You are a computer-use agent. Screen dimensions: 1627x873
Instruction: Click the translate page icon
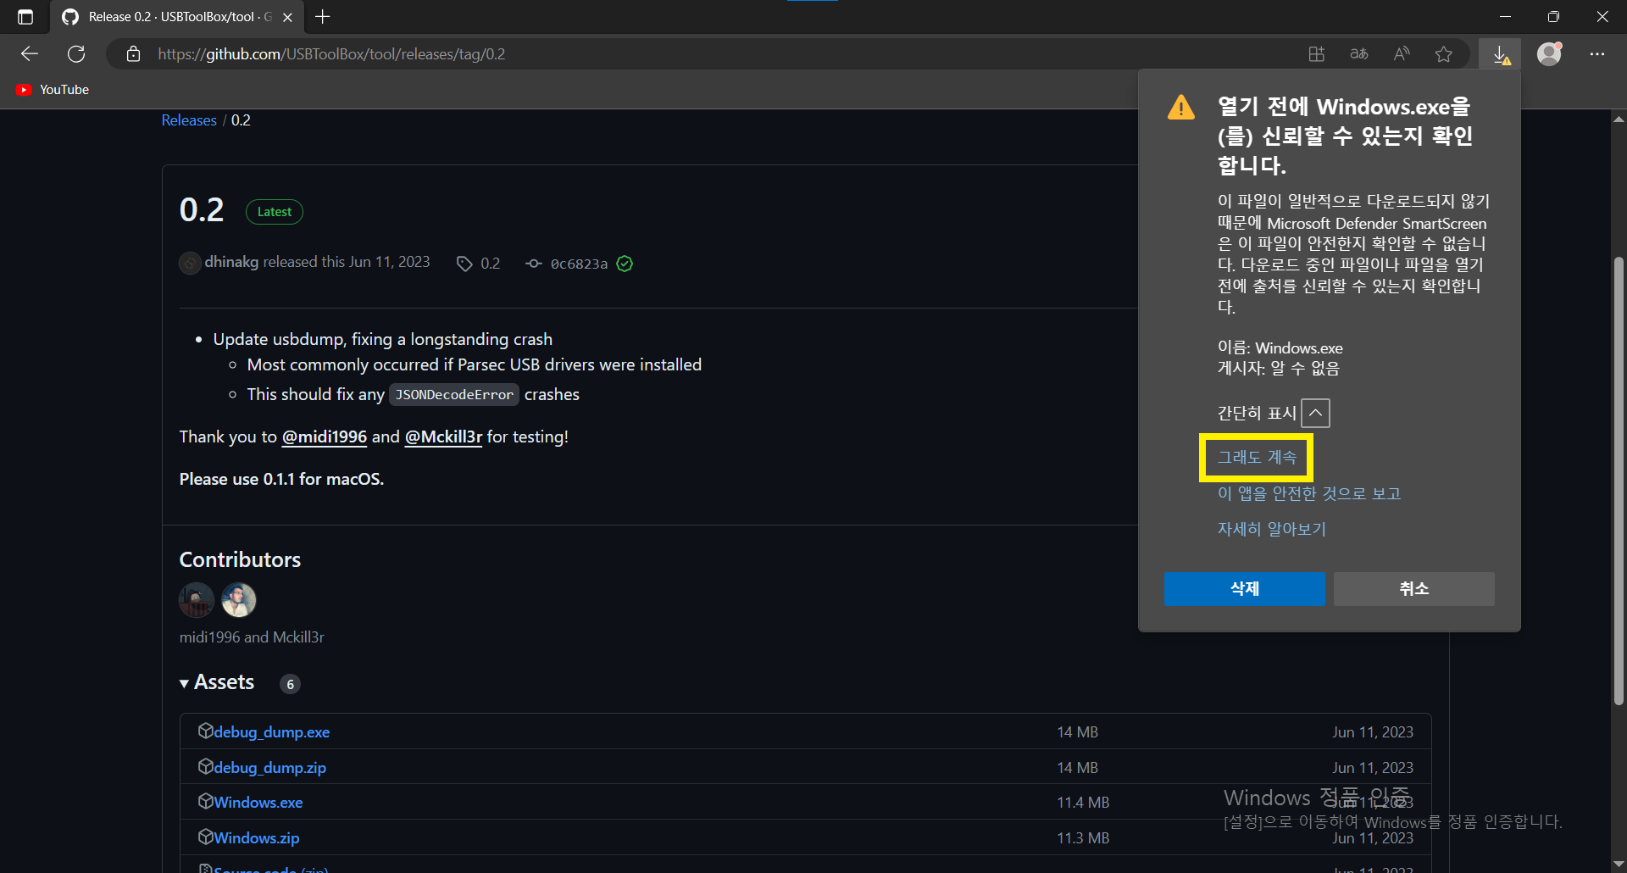(1359, 54)
